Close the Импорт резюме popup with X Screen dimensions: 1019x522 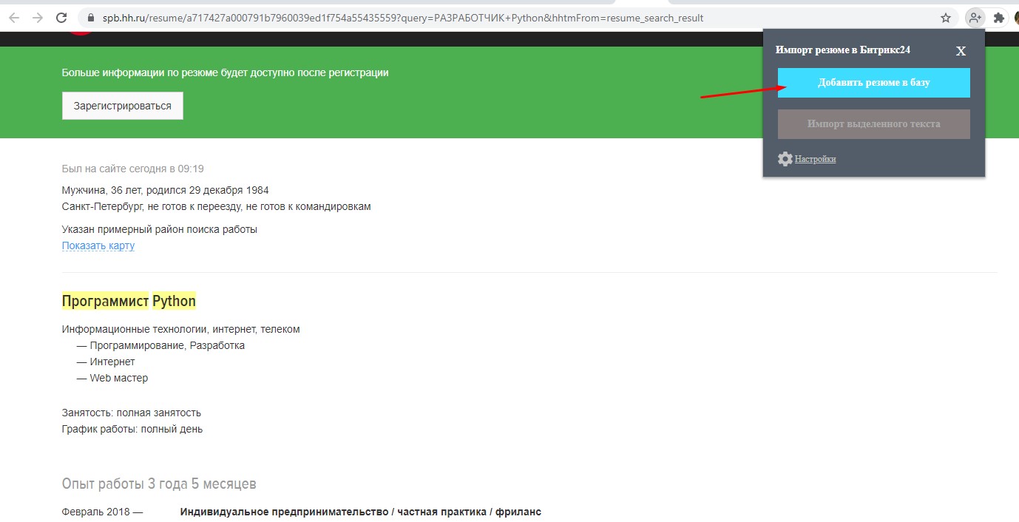point(961,51)
